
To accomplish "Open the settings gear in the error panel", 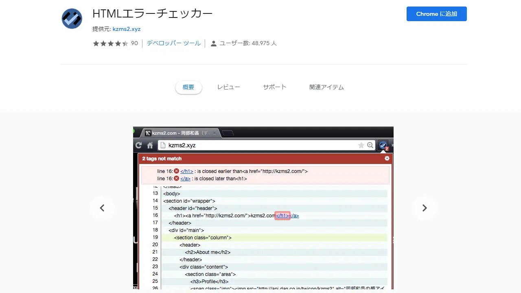I will click(387, 158).
